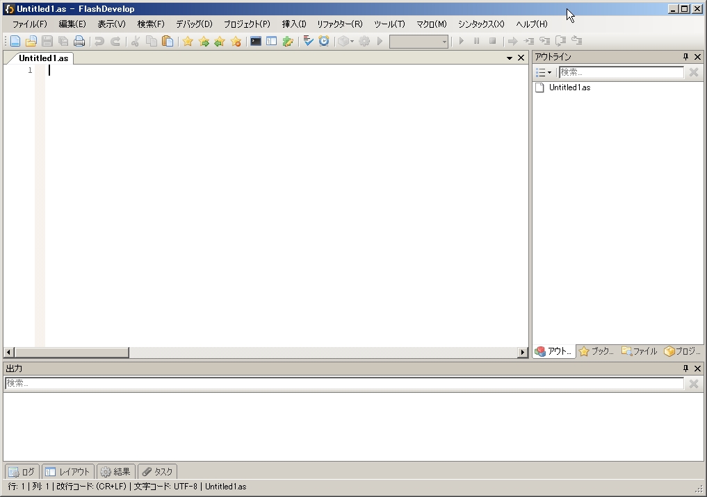Viewport: 707px width, 497px height.
Task: Open the editor tab list dropdown arrow
Action: tap(510, 58)
